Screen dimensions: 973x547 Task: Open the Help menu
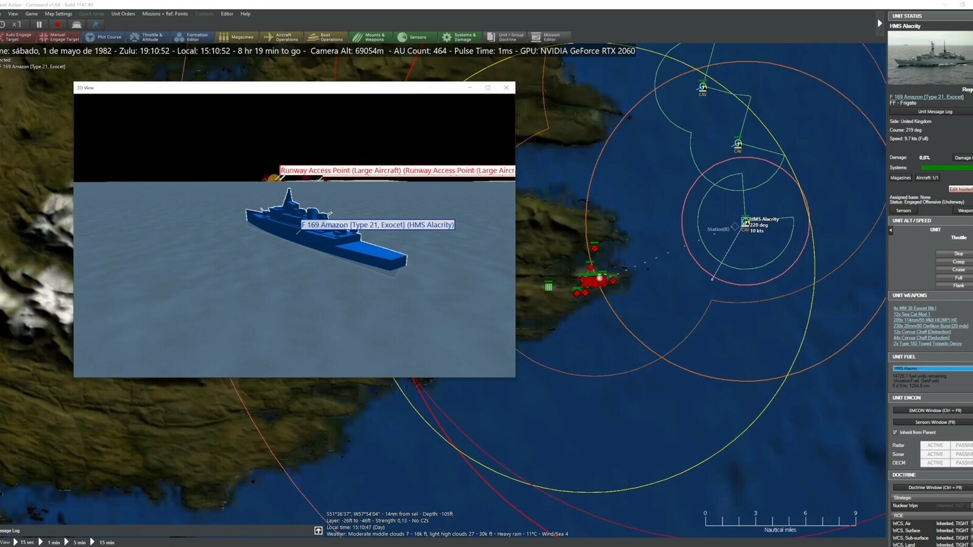245,13
